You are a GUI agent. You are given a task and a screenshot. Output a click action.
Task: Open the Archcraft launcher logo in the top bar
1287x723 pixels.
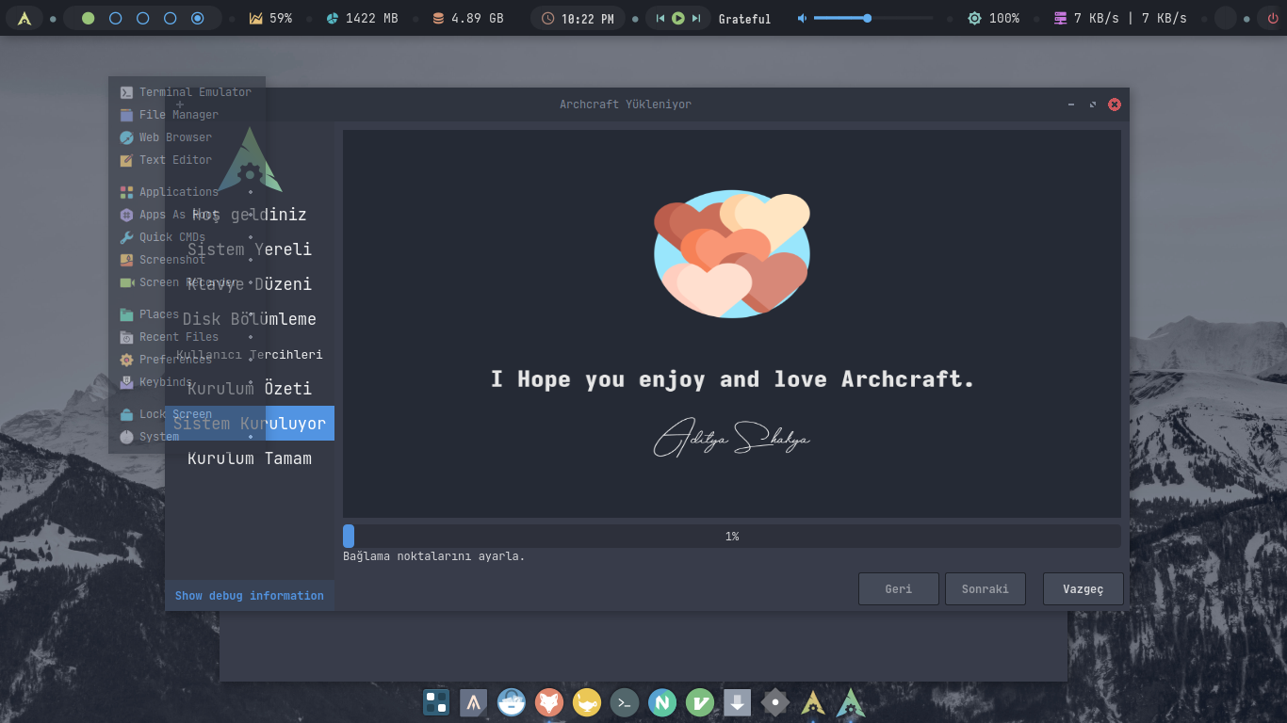coord(24,18)
